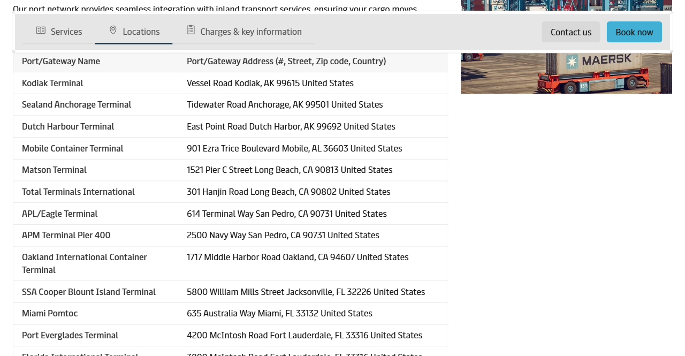
Task: Click the Locations pin icon
Action: pyautogui.click(x=113, y=31)
